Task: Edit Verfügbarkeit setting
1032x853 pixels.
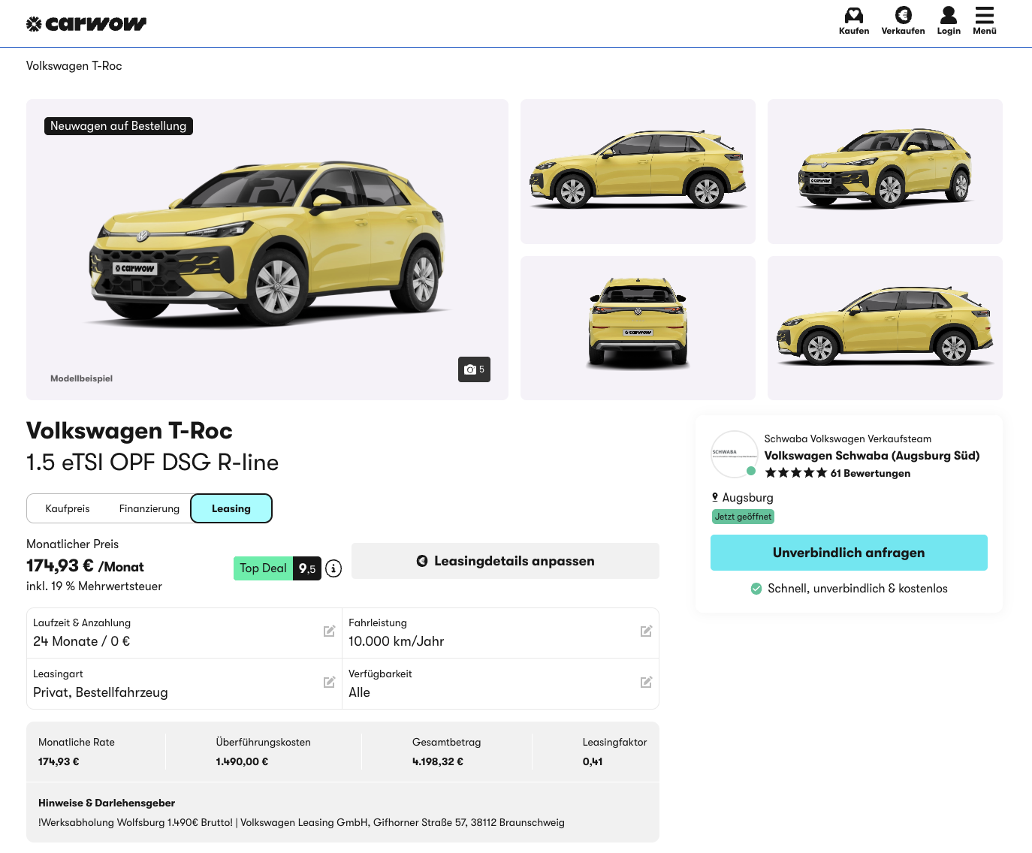Action: [x=646, y=683]
